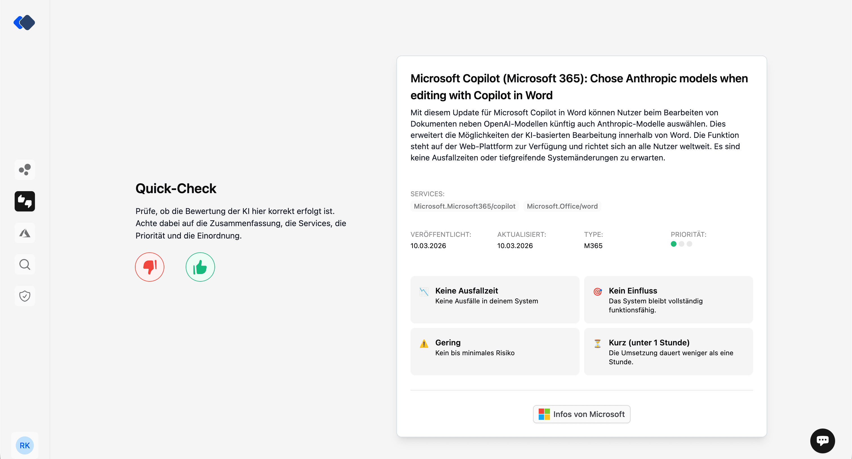Click the Kurz (unter 1 Stunde) title
Image resolution: width=852 pixels, height=459 pixels.
point(649,343)
